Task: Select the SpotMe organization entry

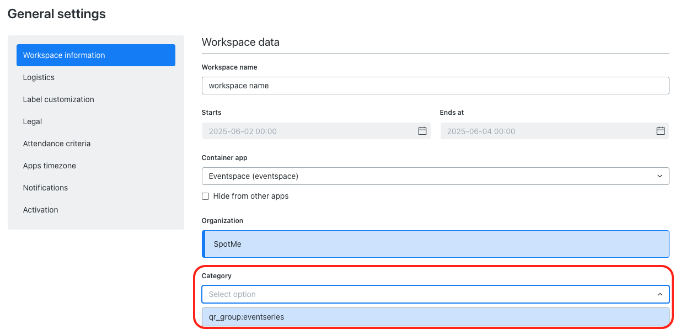Action: 436,243
